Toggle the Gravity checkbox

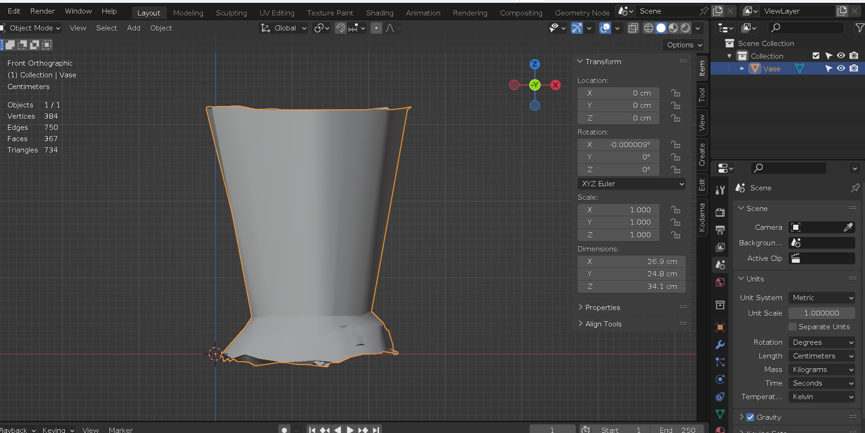750,417
